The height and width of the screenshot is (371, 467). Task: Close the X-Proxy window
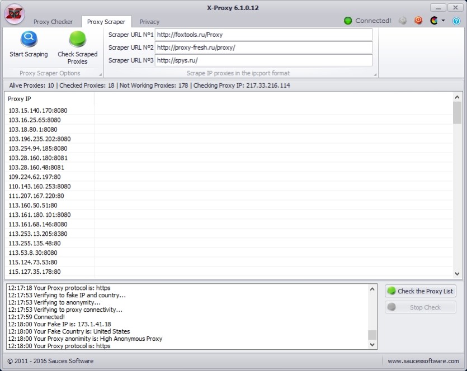(455, 8)
